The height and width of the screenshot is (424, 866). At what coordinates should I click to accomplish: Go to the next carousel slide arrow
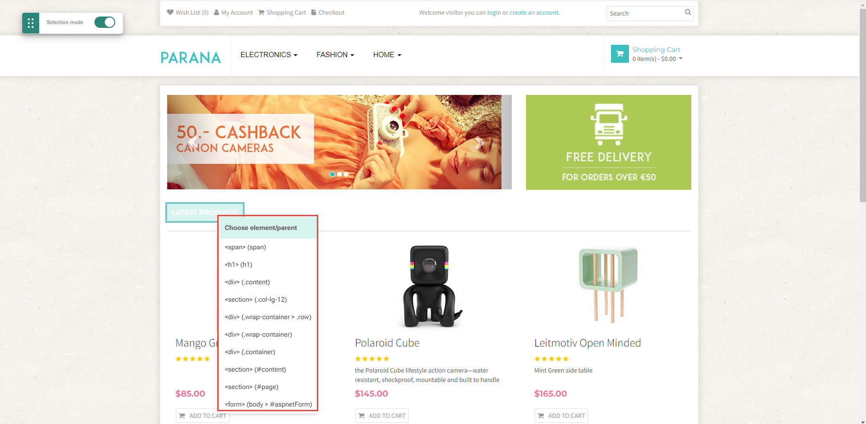coord(479,142)
